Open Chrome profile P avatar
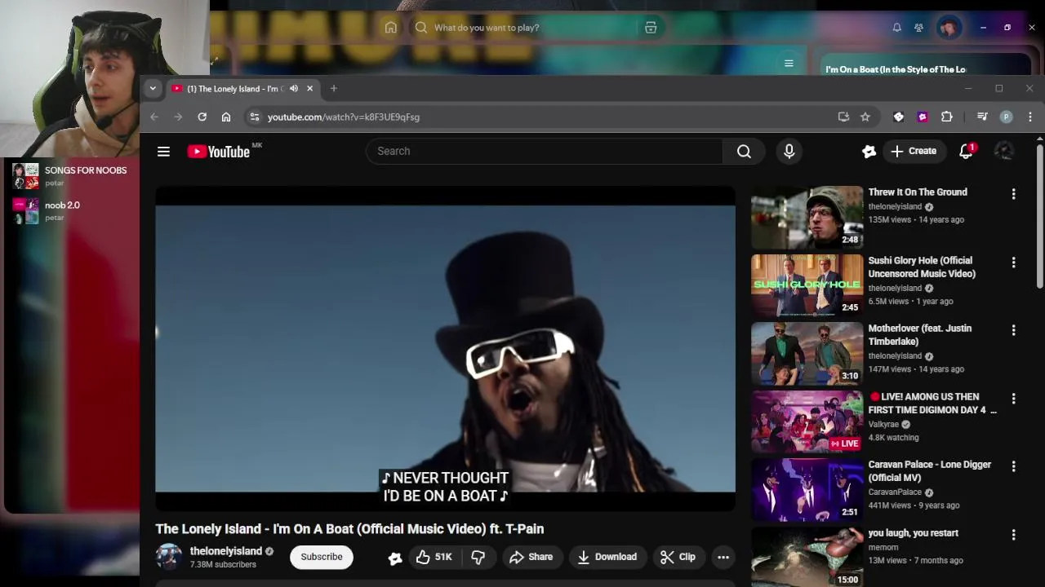This screenshot has height=587, width=1045. point(1006,117)
